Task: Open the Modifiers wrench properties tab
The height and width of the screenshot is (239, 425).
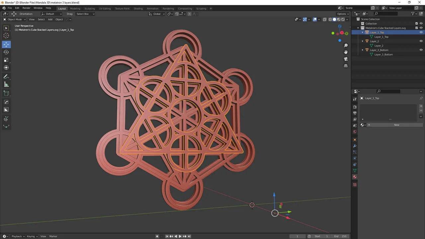Action: tap(355, 146)
